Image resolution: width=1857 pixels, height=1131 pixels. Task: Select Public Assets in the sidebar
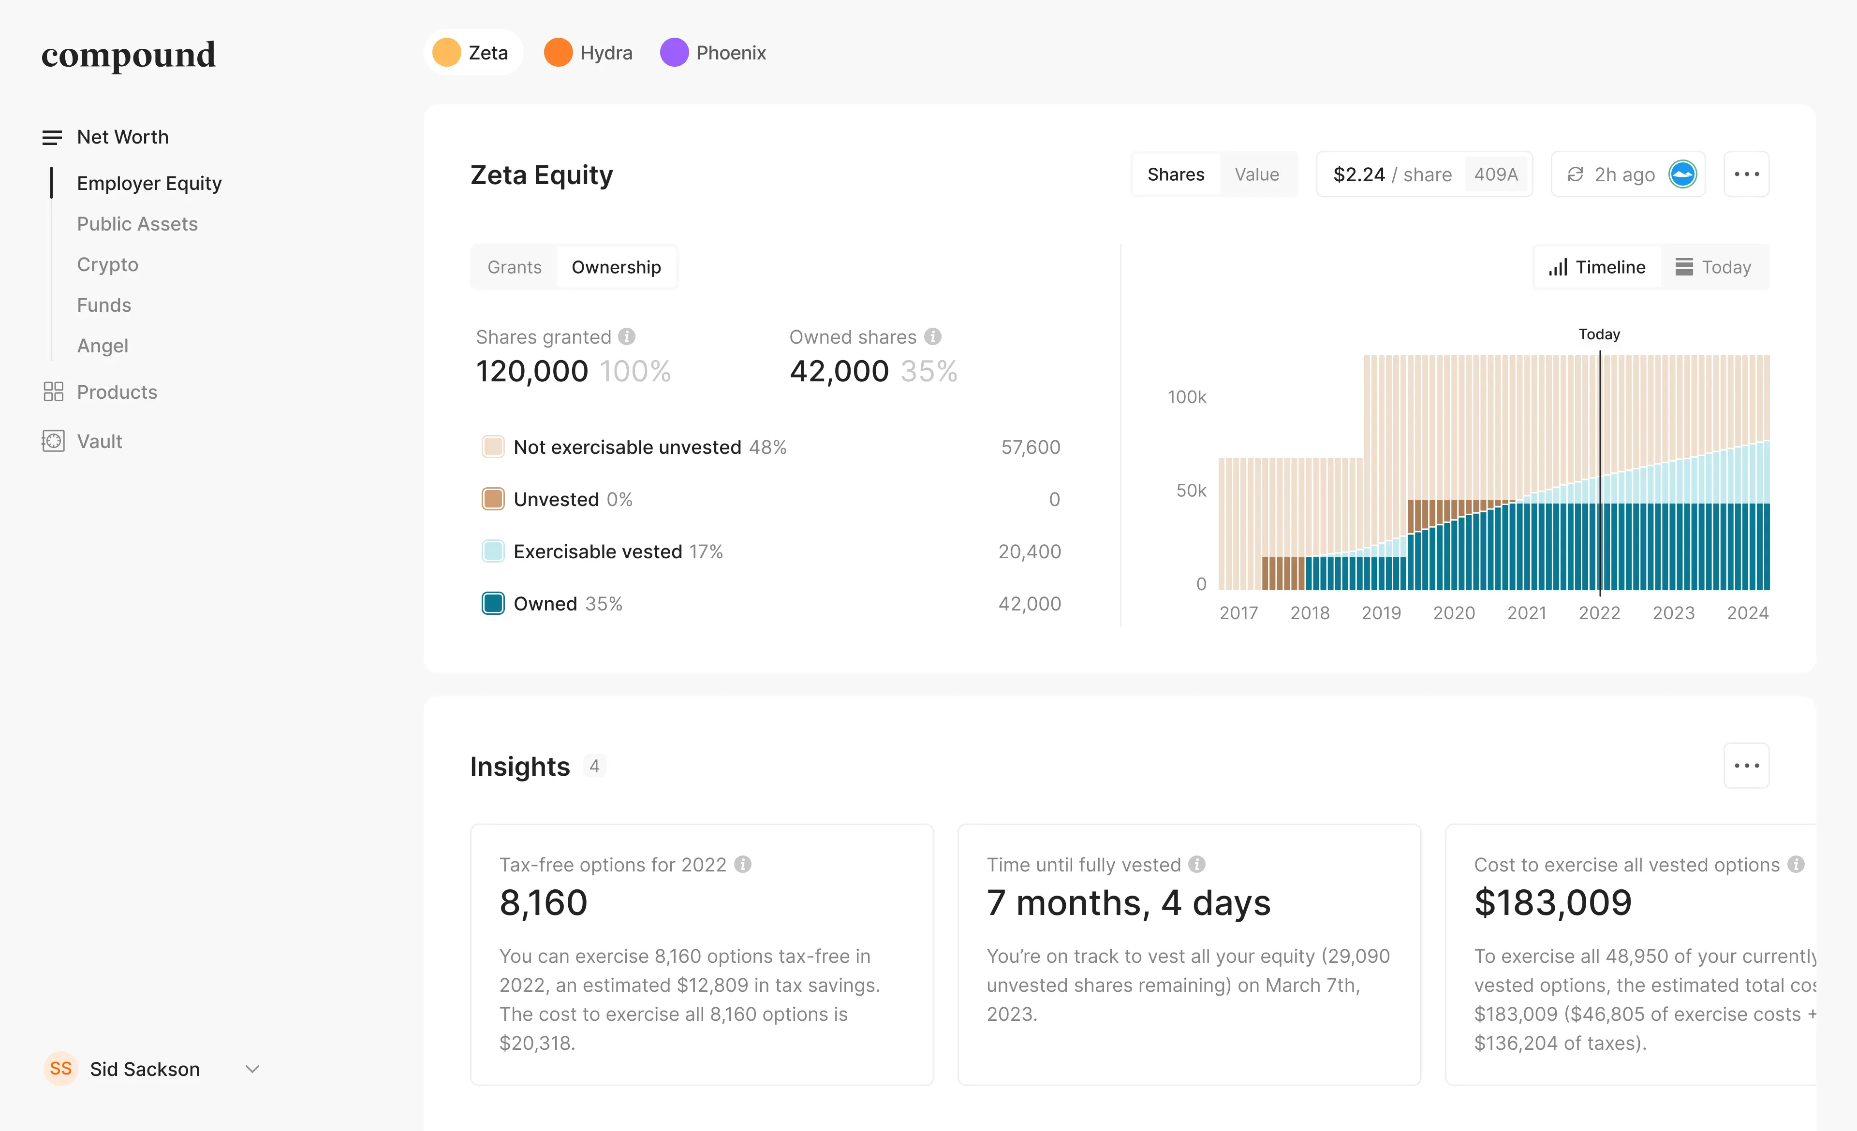tap(136, 224)
